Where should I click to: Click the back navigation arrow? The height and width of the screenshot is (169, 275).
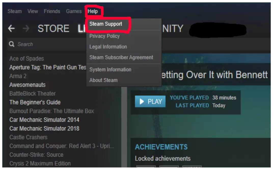coord(11,28)
